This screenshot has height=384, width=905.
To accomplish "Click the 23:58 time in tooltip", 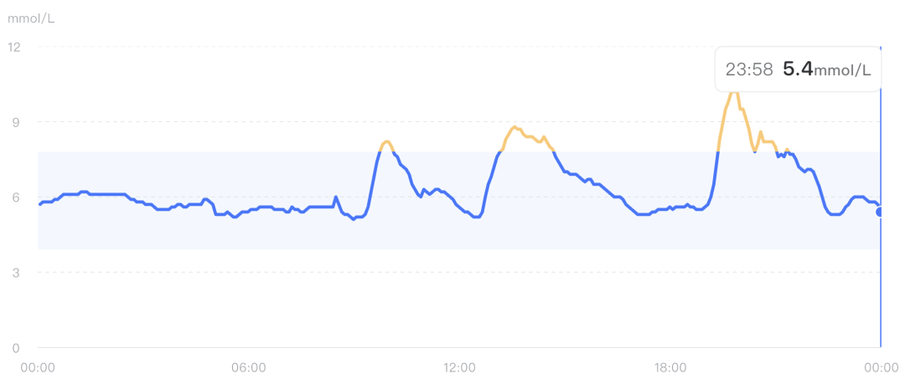I will click(x=749, y=70).
